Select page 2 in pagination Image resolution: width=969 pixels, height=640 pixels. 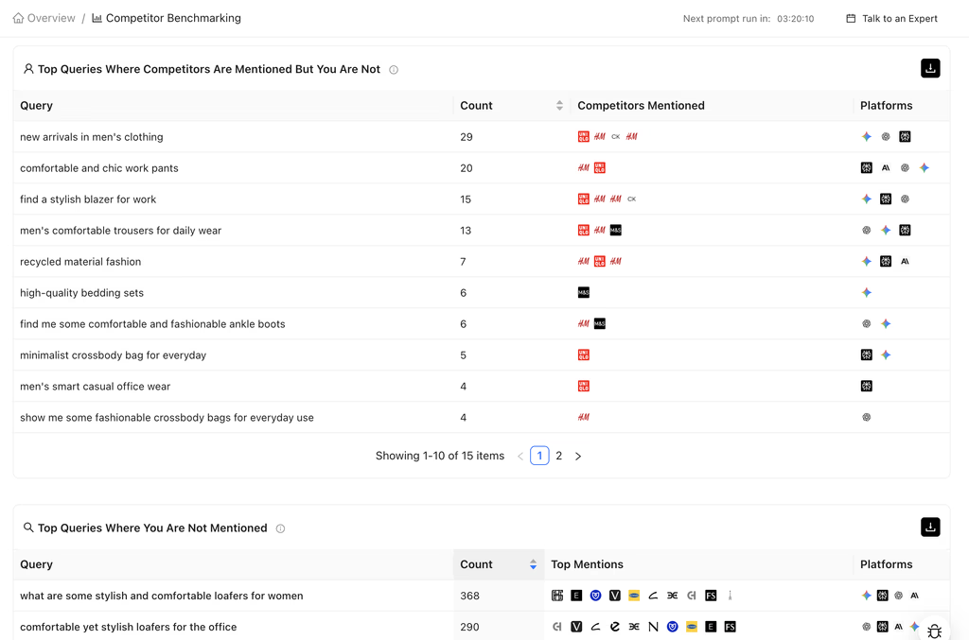click(x=559, y=456)
